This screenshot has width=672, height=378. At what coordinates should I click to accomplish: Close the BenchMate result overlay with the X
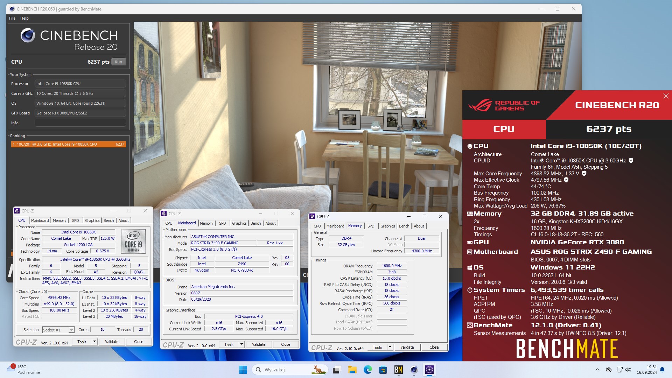(x=666, y=96)
